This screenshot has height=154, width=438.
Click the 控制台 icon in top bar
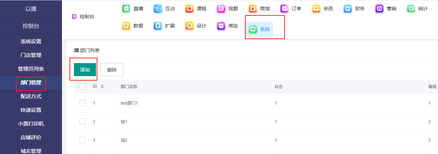click(74, 16)
